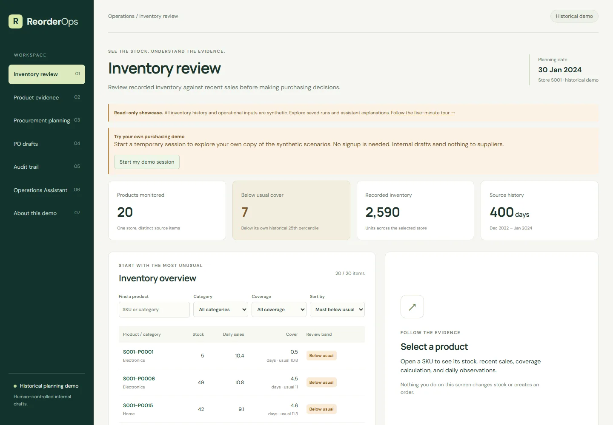Follow the five-minute tour link
The height and width of the screenshot is (425, 613).
tap(423, 113)
